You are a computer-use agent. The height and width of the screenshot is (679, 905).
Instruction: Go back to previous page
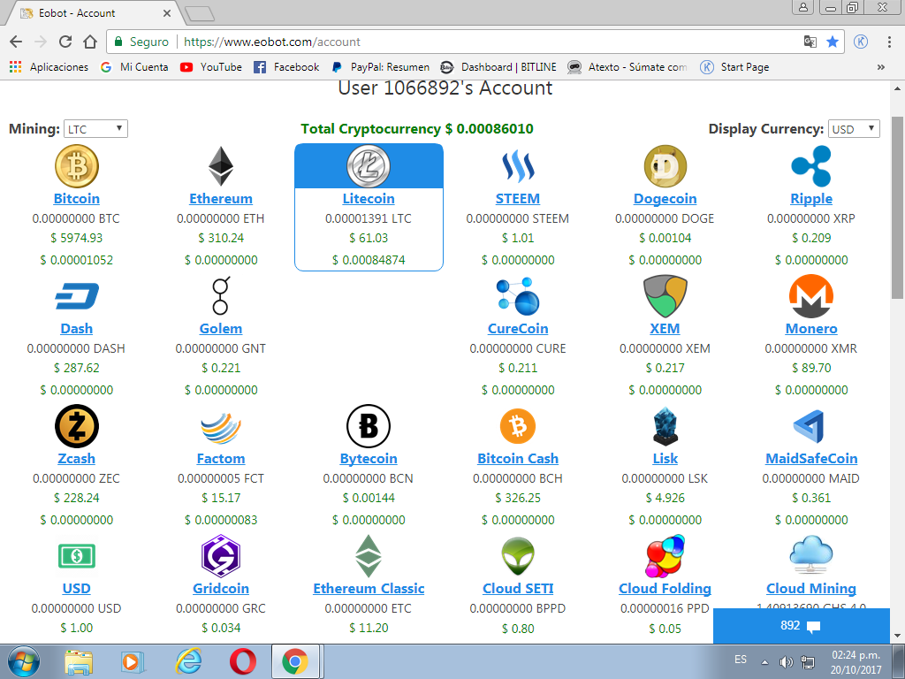16,42
